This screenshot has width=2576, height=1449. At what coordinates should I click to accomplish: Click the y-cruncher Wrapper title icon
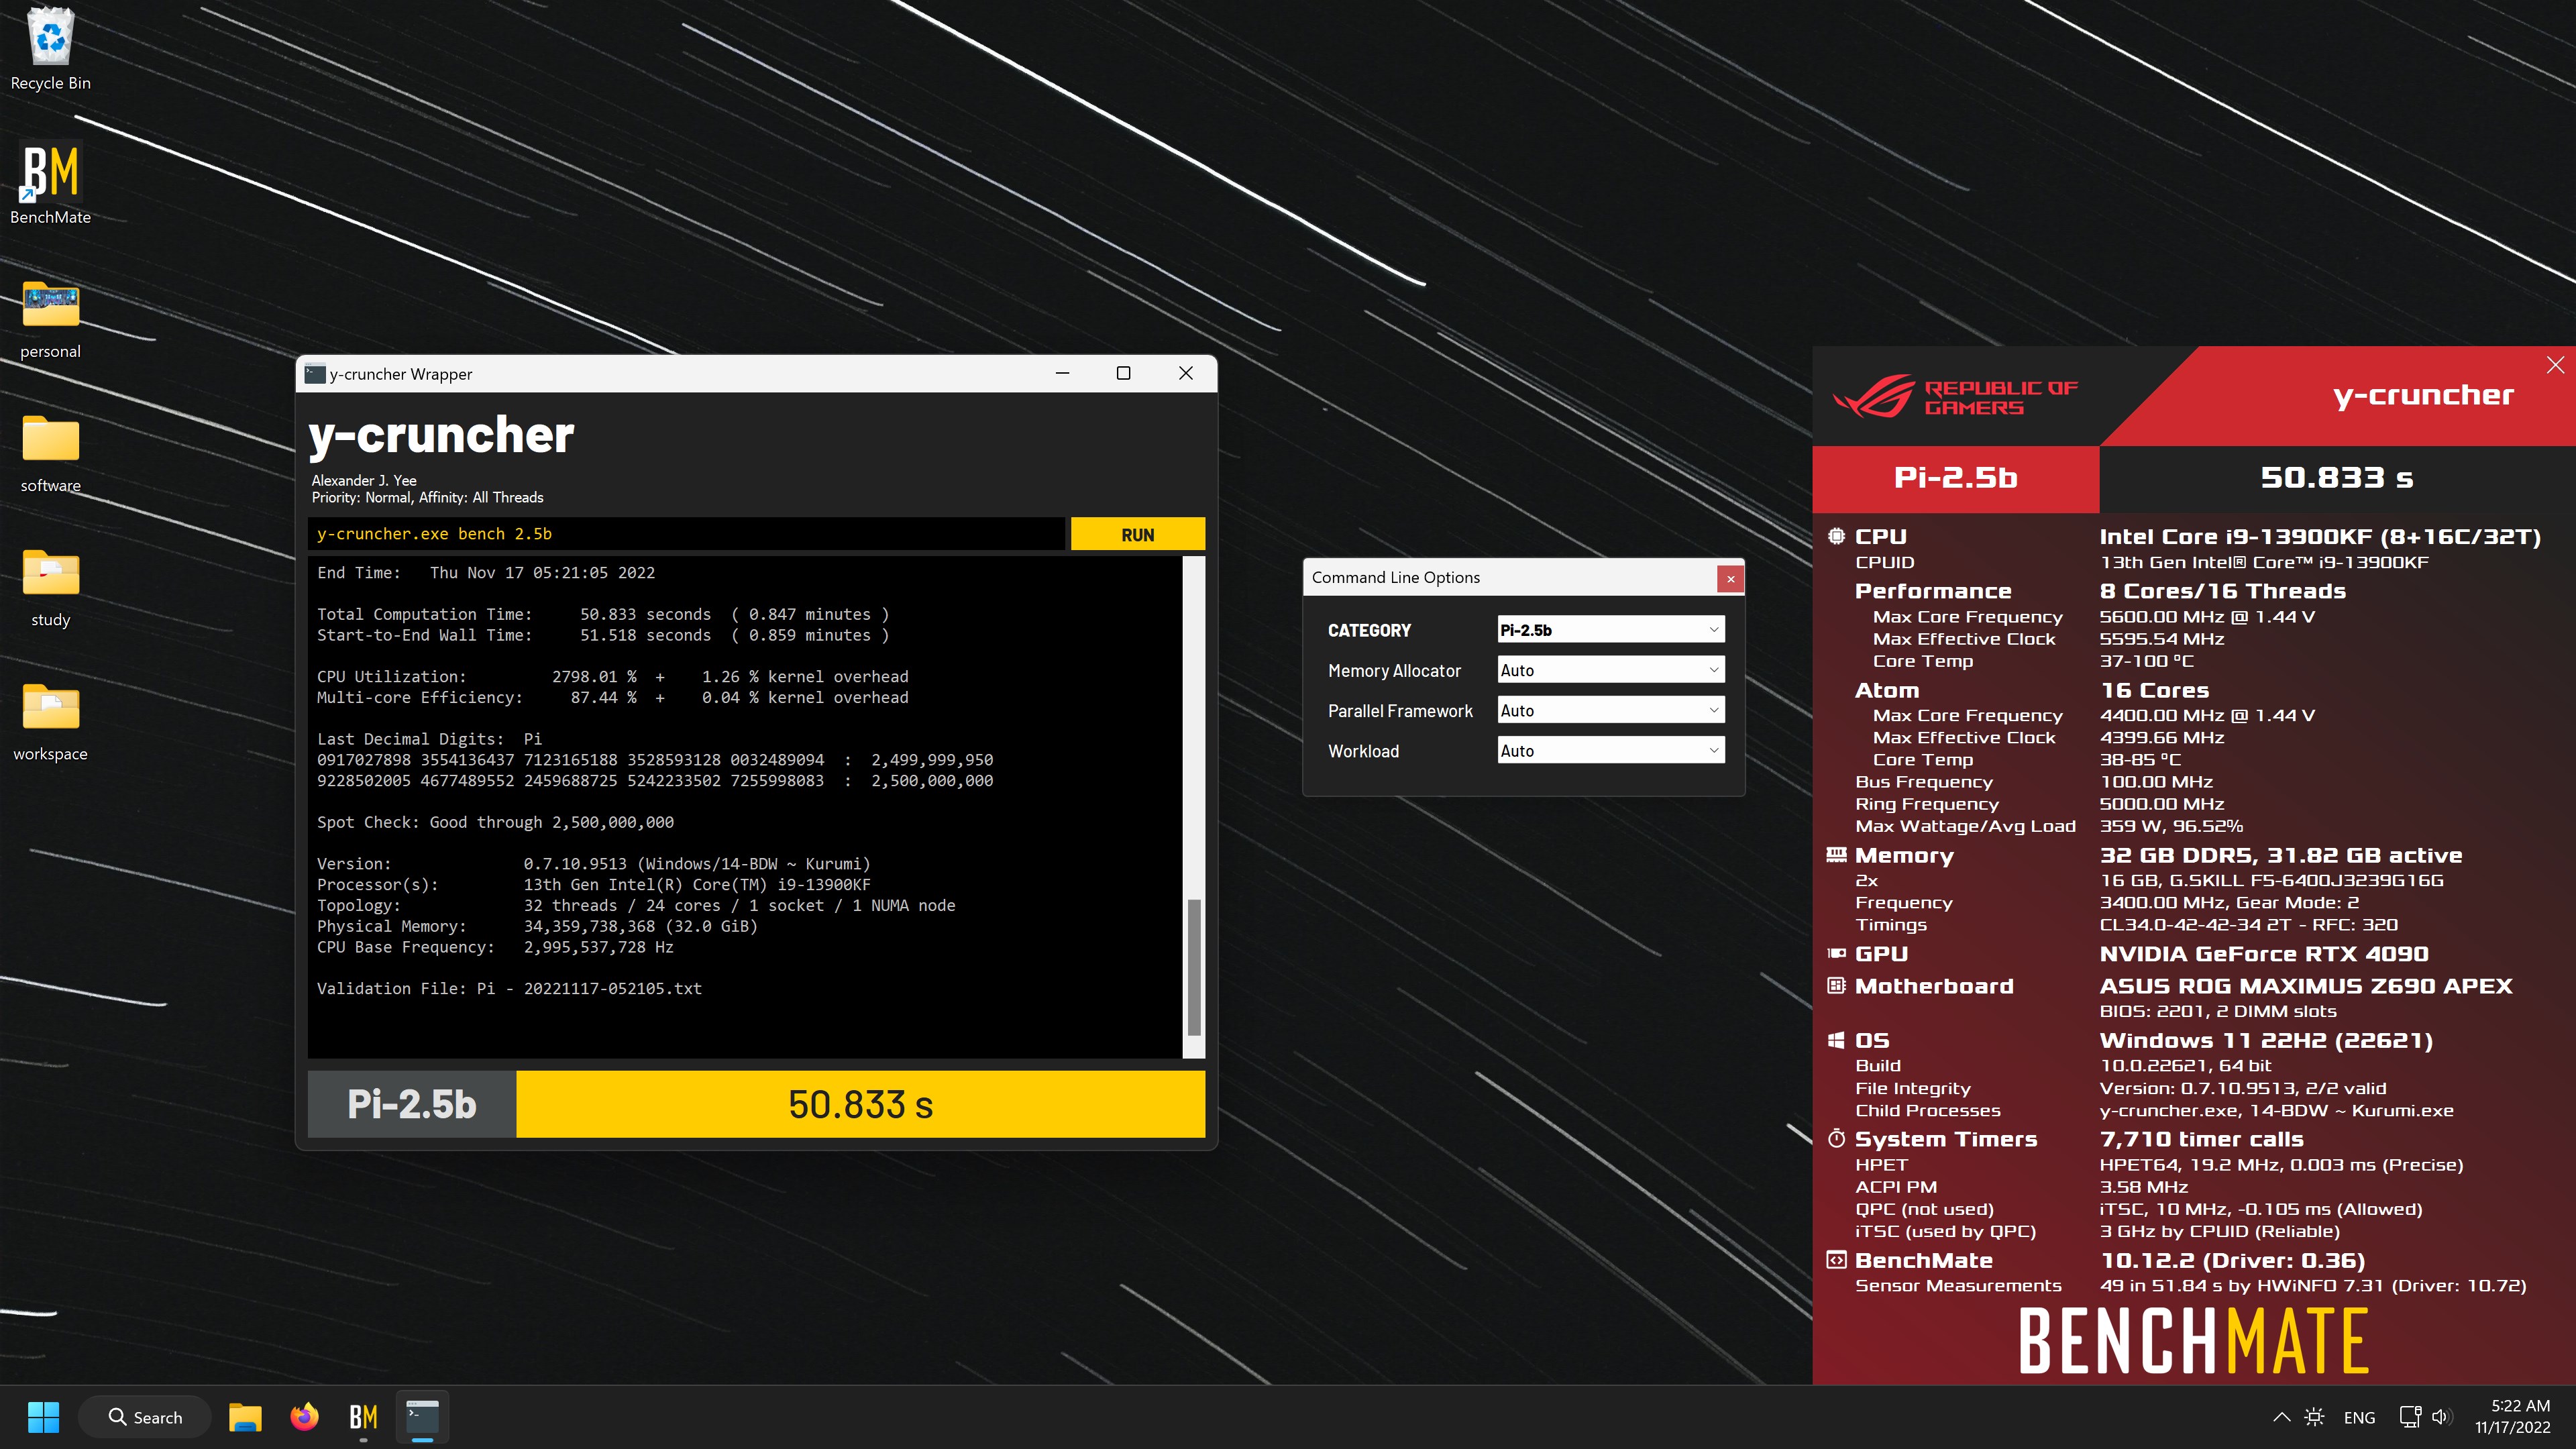point(315,373)
